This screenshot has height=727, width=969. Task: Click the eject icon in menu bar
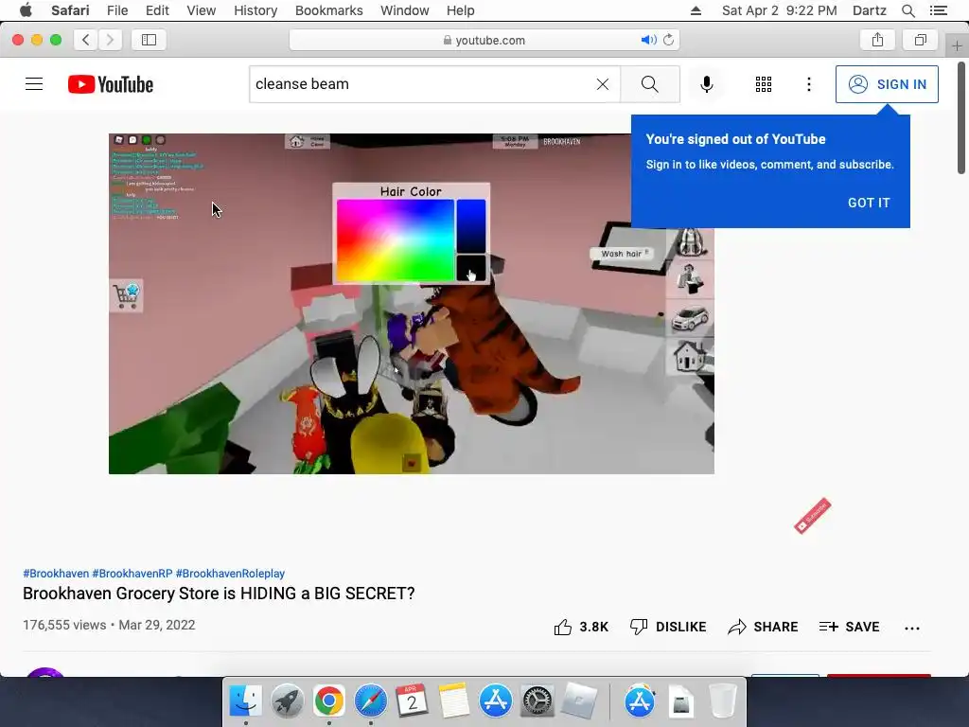click(x=696, y=10)
